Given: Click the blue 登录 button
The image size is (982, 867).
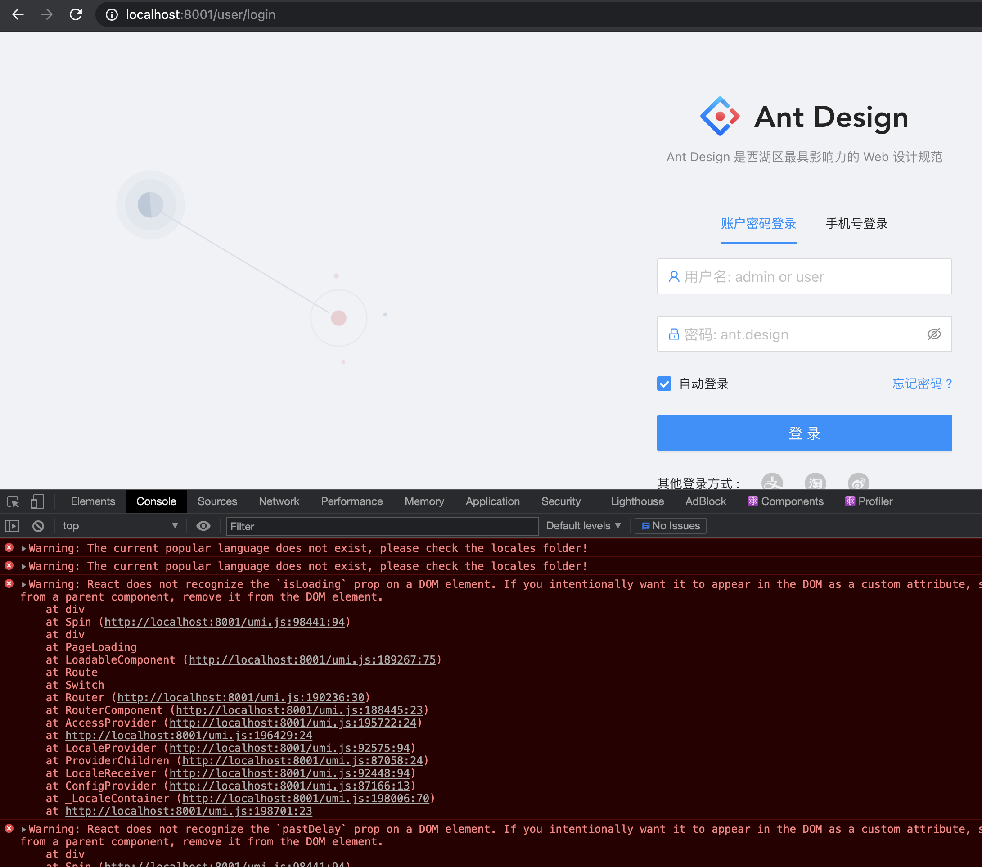Looking at the screenshot, I should click(804, 433).
